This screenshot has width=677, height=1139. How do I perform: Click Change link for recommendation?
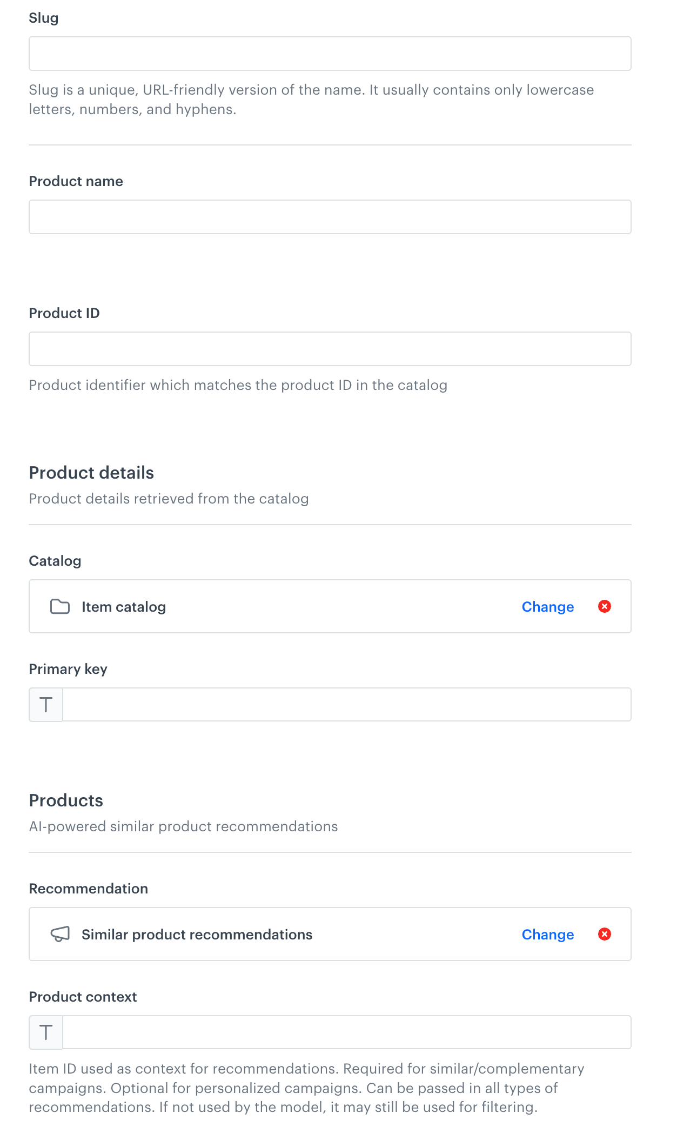coord(547,935)
